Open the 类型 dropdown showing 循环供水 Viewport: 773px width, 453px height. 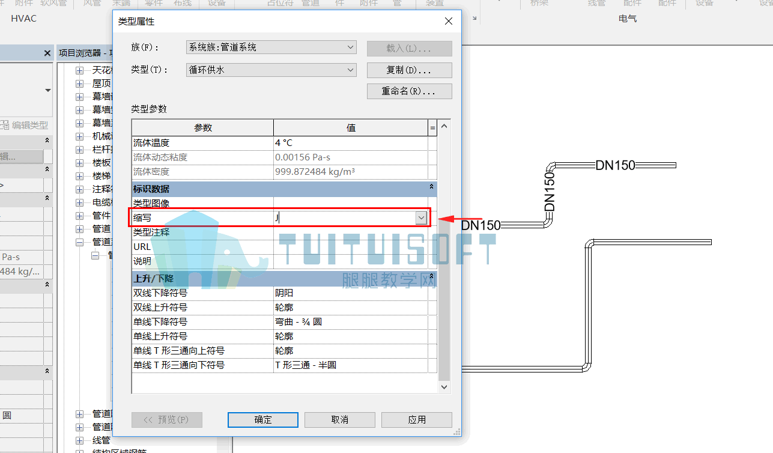(x=271, y=70)
